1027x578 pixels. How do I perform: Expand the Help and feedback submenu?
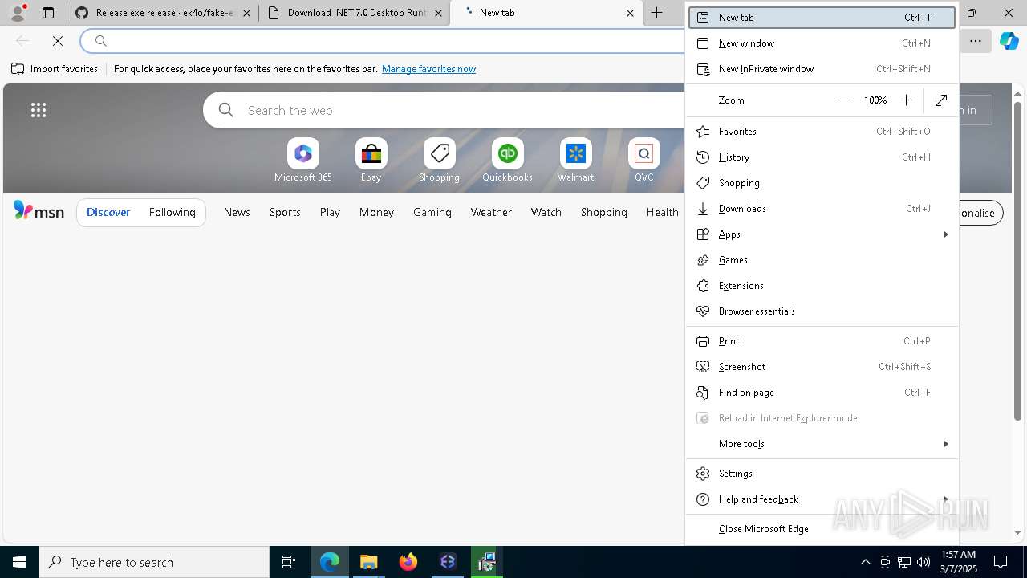point(822,499)
